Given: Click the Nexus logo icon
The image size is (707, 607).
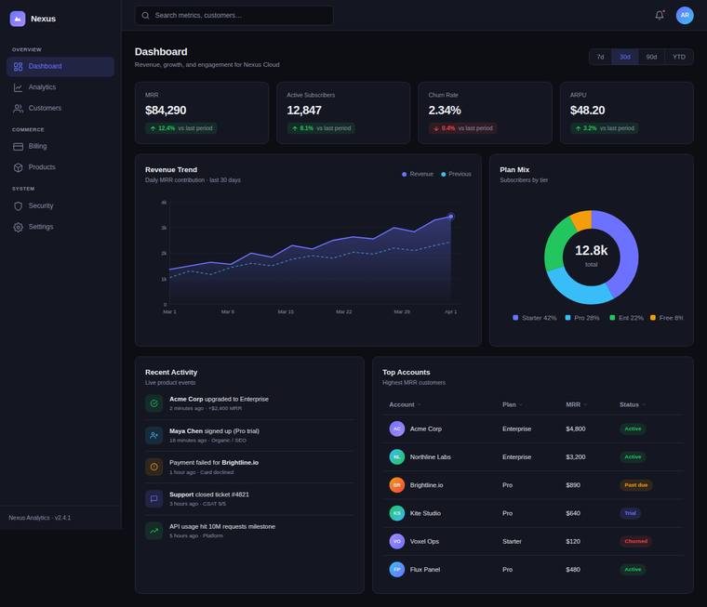Looking at the screenshot, I should click(18, 19).
